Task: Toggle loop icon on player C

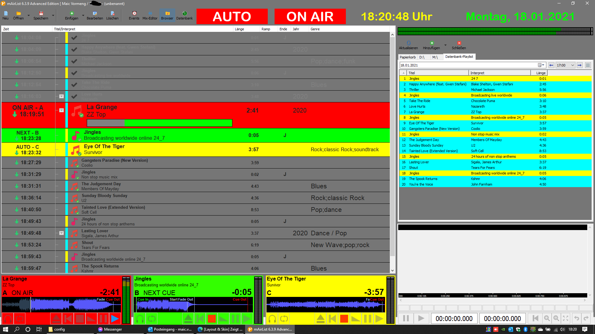Action: tap(284, 319)
